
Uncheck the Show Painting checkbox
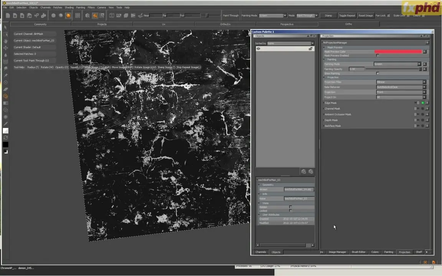point(377,73)
